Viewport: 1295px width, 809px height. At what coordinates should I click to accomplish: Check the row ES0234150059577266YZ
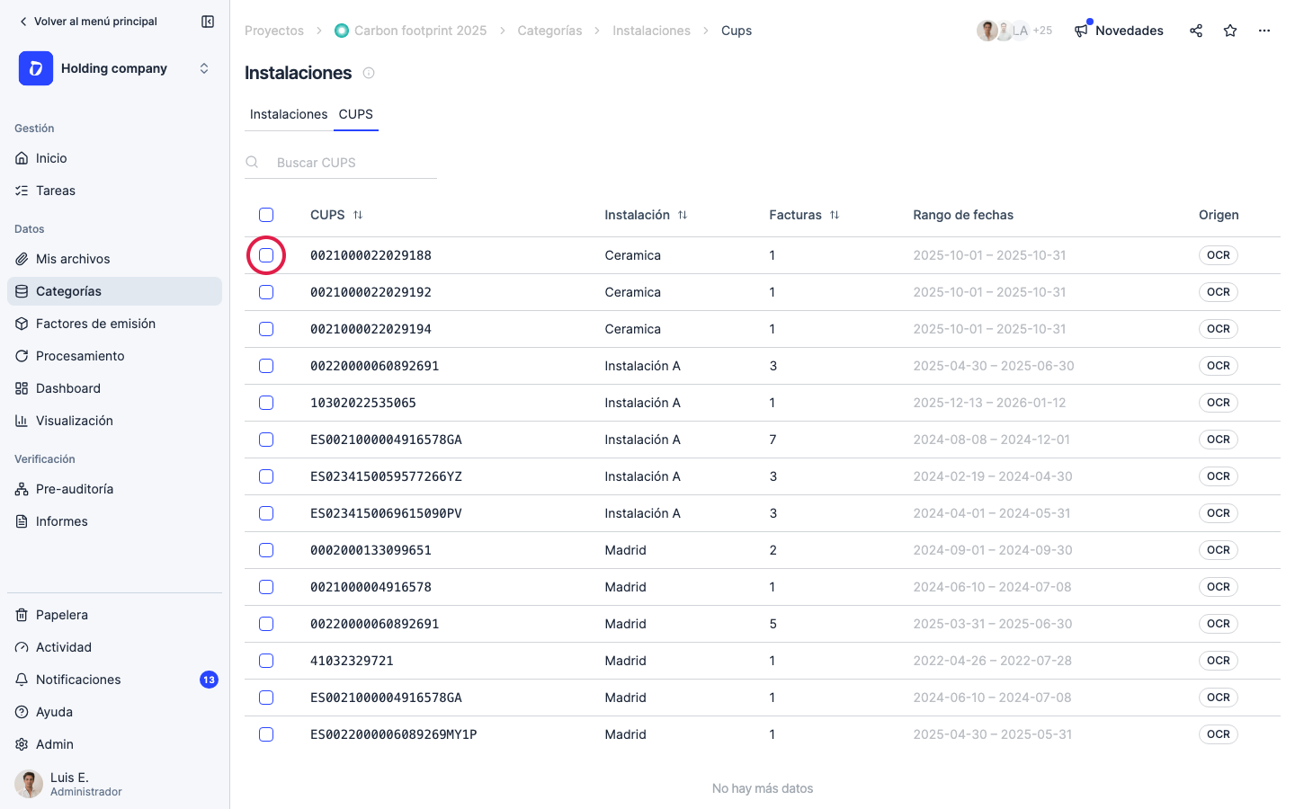pos(266,476)
